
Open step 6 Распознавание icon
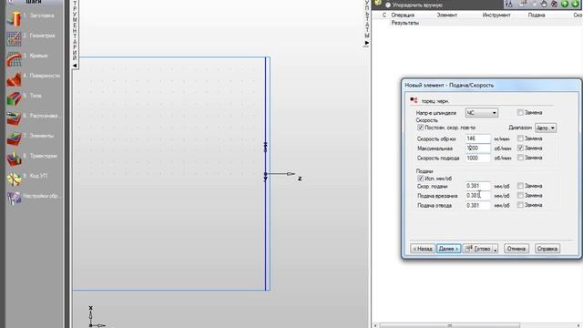pos(14,118)
